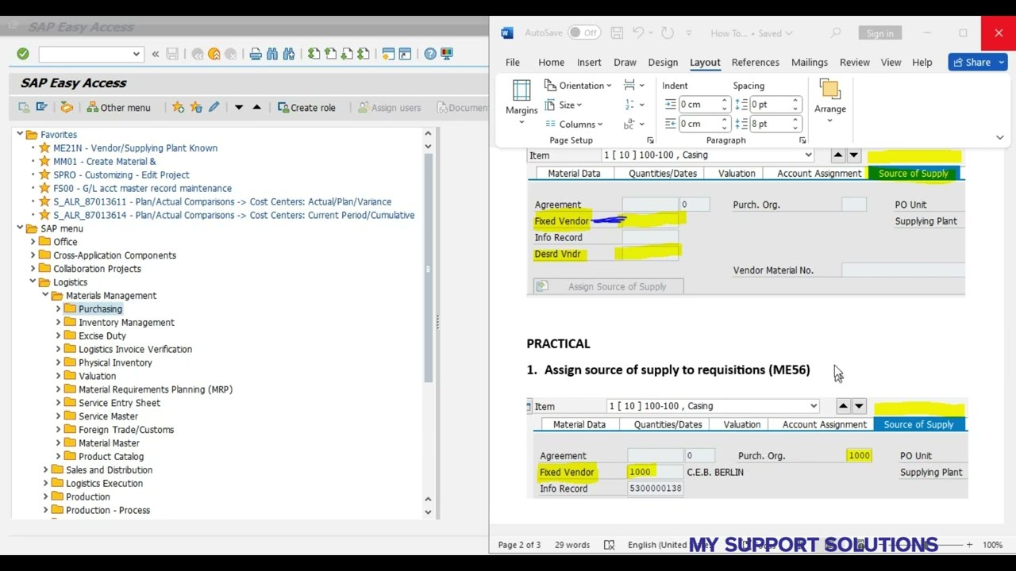
Task: Click the Change Favorites pencil icon
Action: tap(214, 107)
